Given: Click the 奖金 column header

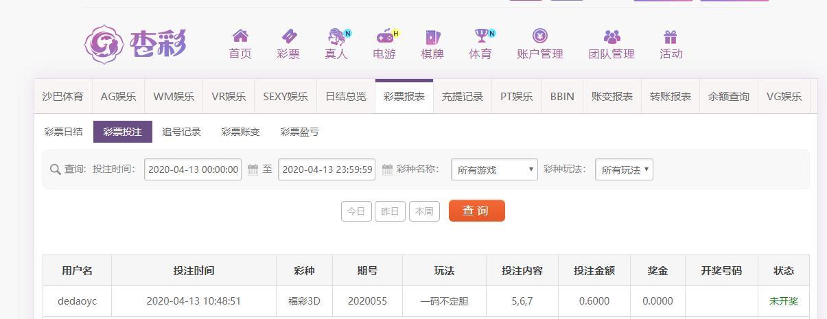Looking at the screenshot, I should pyautogui.click(x=657, y=271).
